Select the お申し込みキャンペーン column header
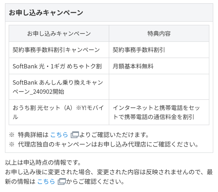 (x=59, y=34)
